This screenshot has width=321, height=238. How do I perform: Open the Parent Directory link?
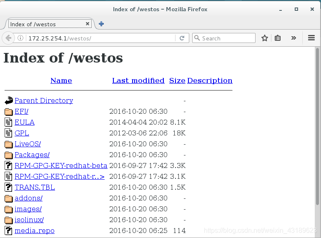tap(44, 100)
